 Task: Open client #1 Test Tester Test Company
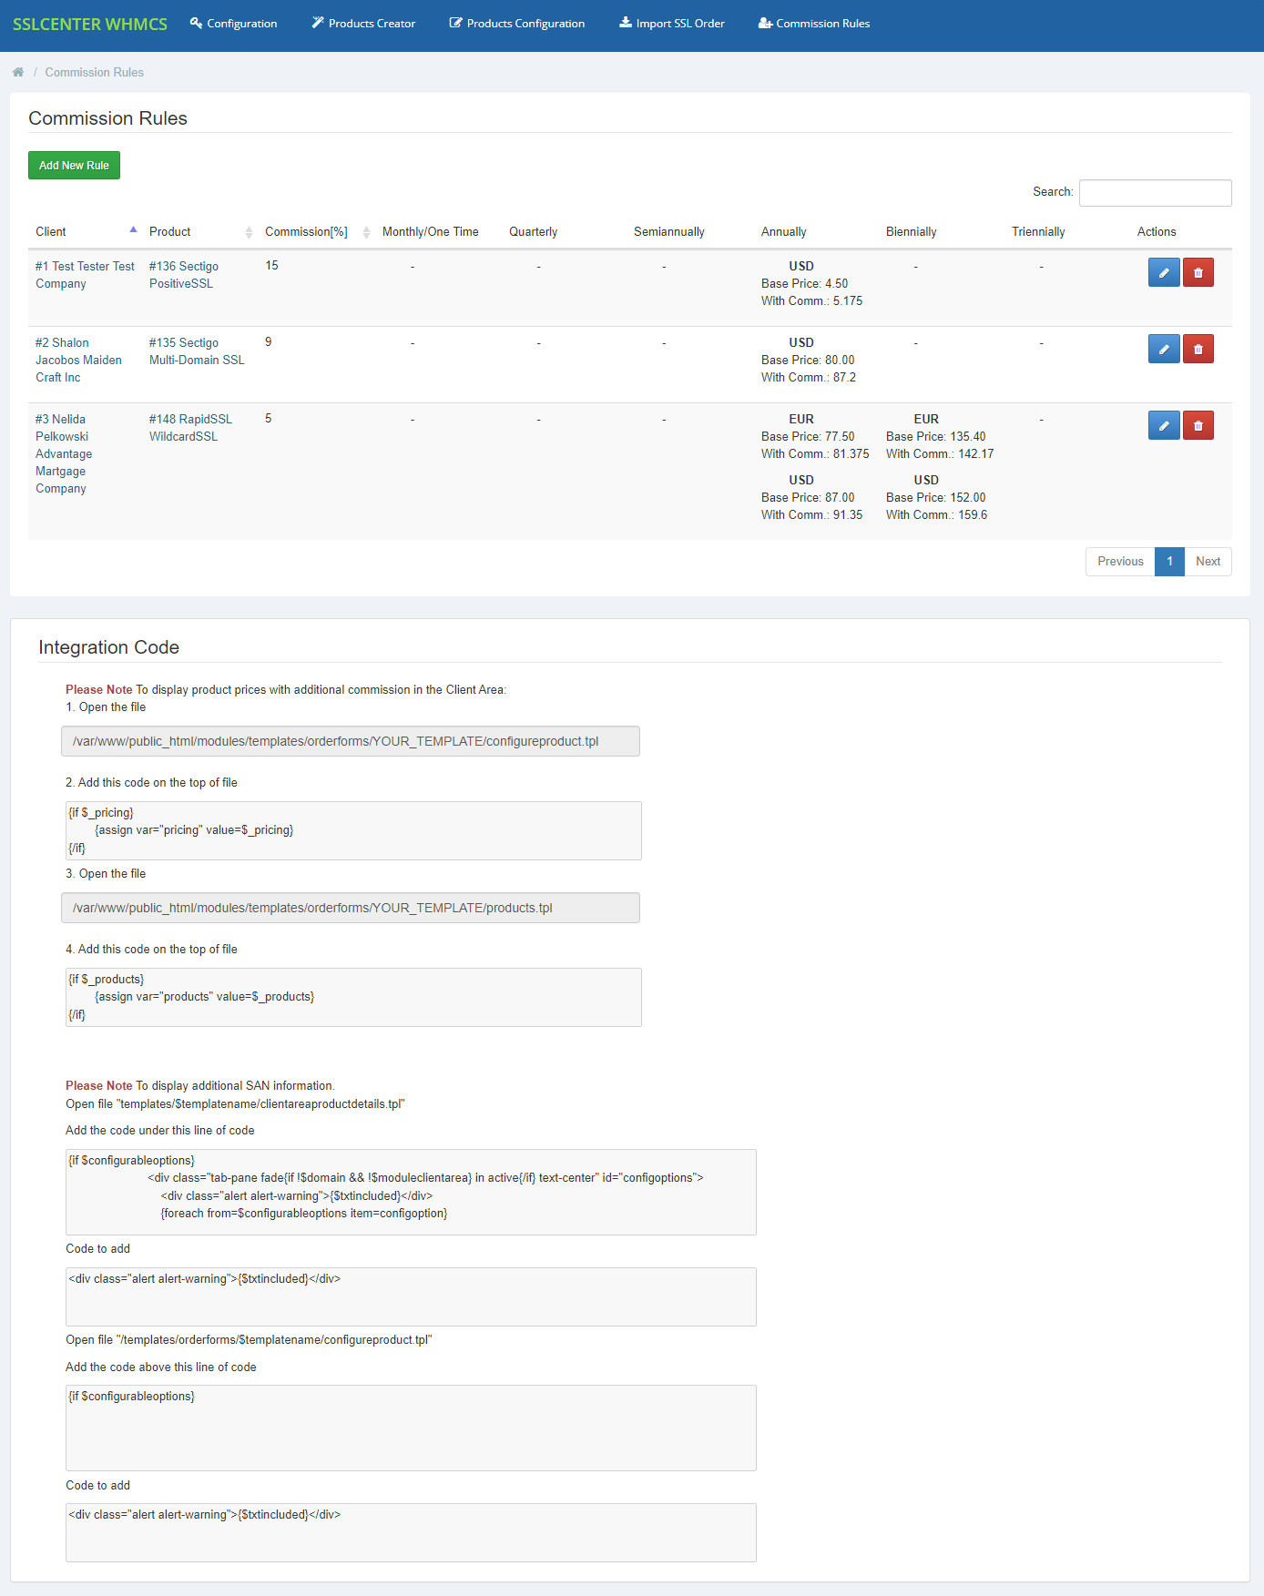(85, 275)
